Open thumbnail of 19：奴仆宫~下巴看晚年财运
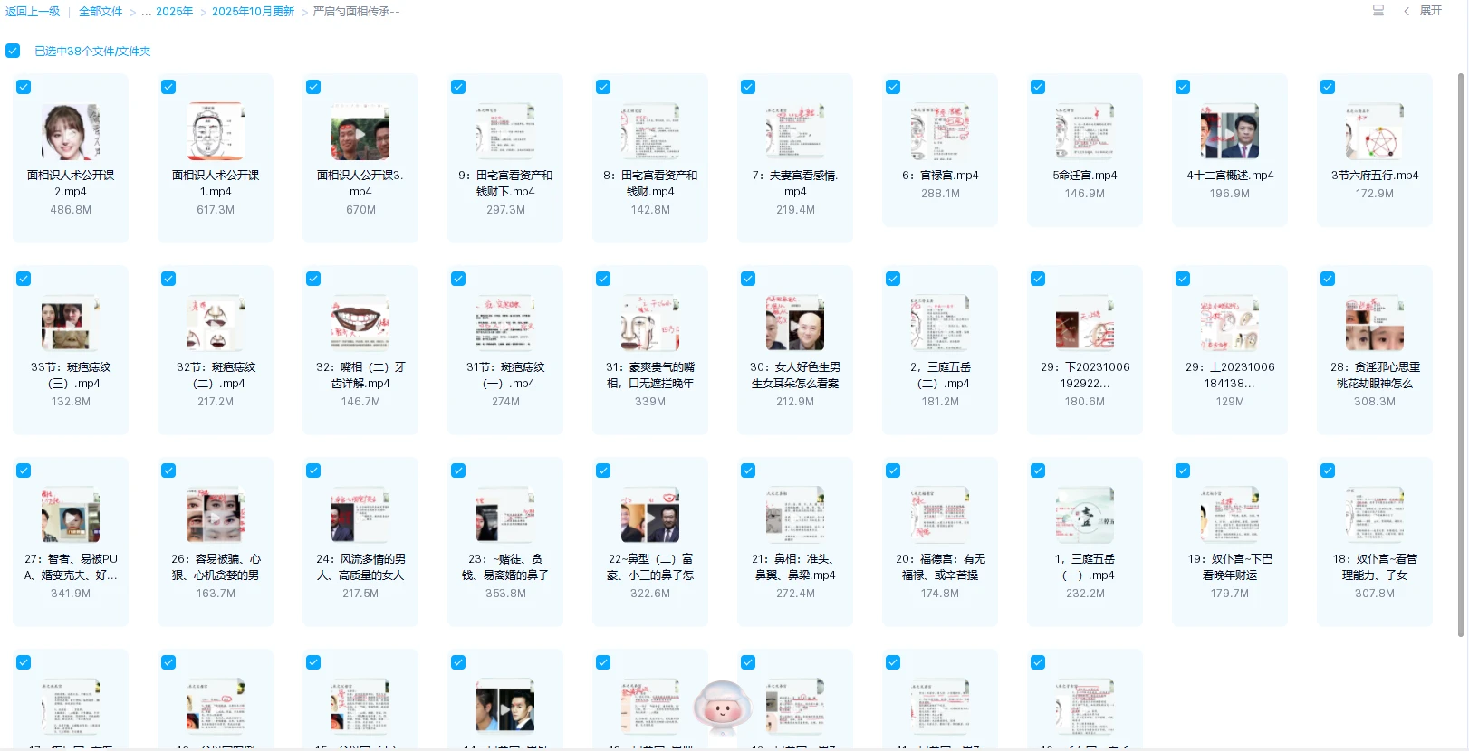The height and width of the screenshot is (751, 1469). (1230, 516)
